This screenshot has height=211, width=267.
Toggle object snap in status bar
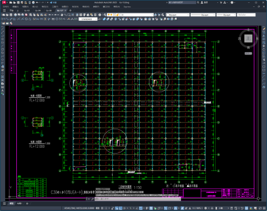141,208
